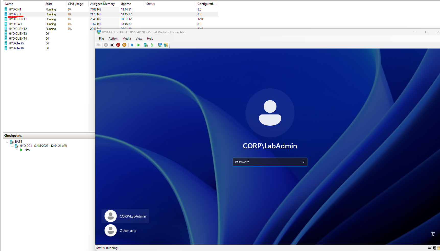Click the VM Connection title bar icon
The height and width of the screenshot is (251, 440).
99,32
